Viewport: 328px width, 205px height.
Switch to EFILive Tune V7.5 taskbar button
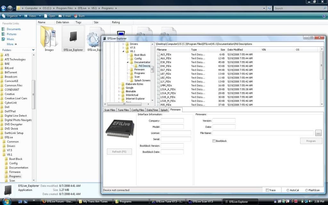point(167,202)
